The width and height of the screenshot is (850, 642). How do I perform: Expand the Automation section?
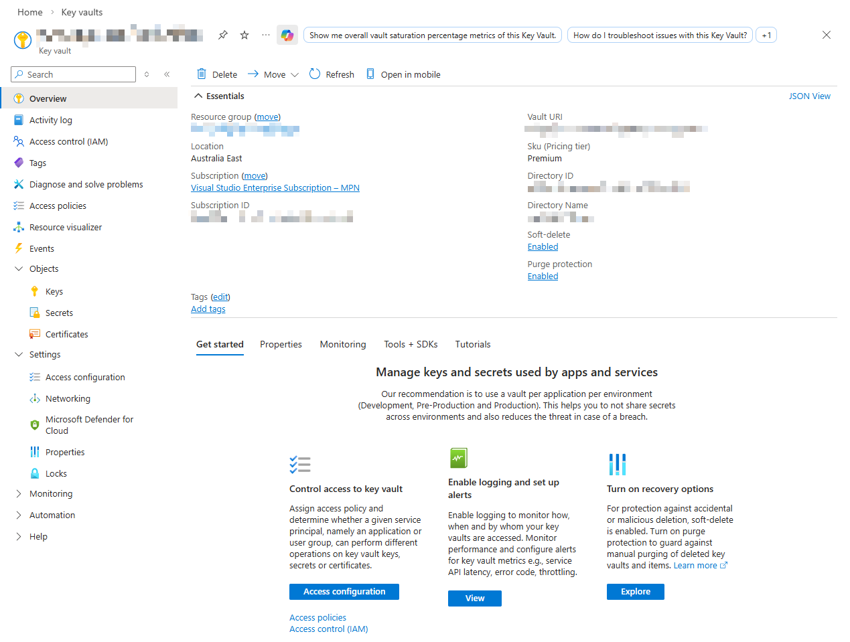[19, 515]
